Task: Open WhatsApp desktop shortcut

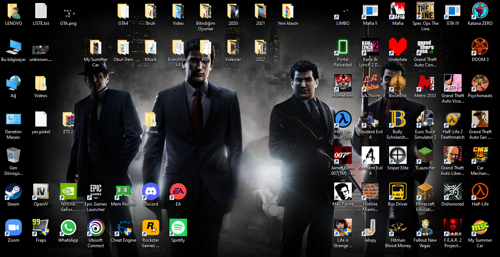Action: coord(68,228)
